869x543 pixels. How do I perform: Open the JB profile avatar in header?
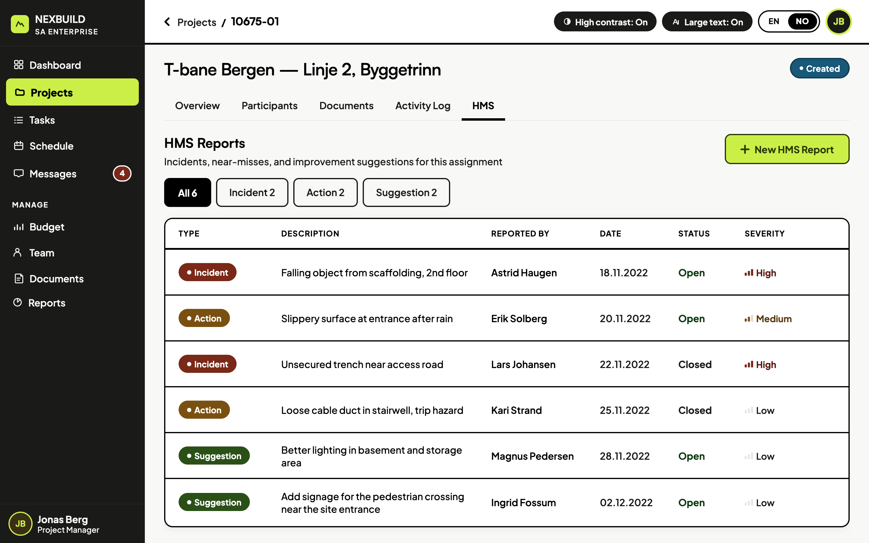pyautogui.click(x=839, y=21)
